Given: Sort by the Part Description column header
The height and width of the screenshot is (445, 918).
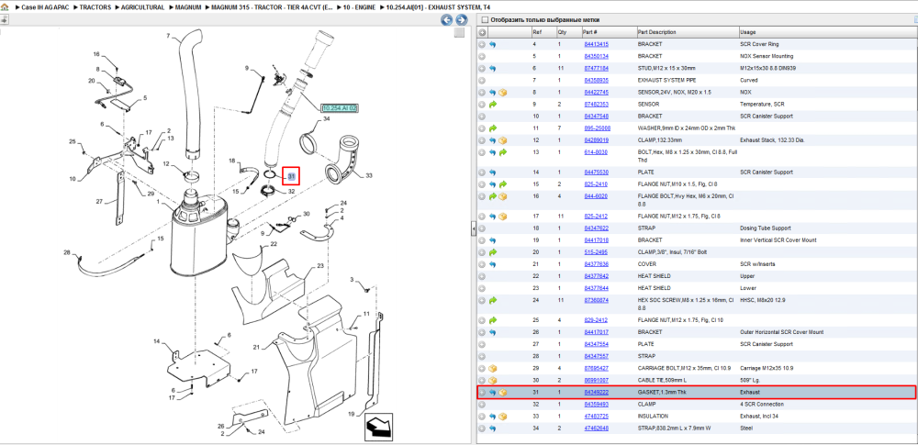Looking at the screenshot, I should click(x=687, y=32).
